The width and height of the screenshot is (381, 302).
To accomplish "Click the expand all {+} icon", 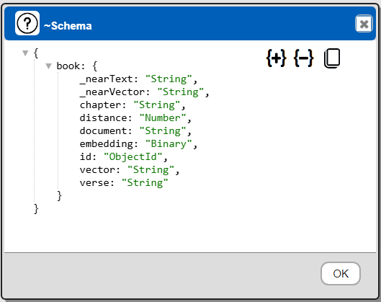I will click(x=277, y=58).
